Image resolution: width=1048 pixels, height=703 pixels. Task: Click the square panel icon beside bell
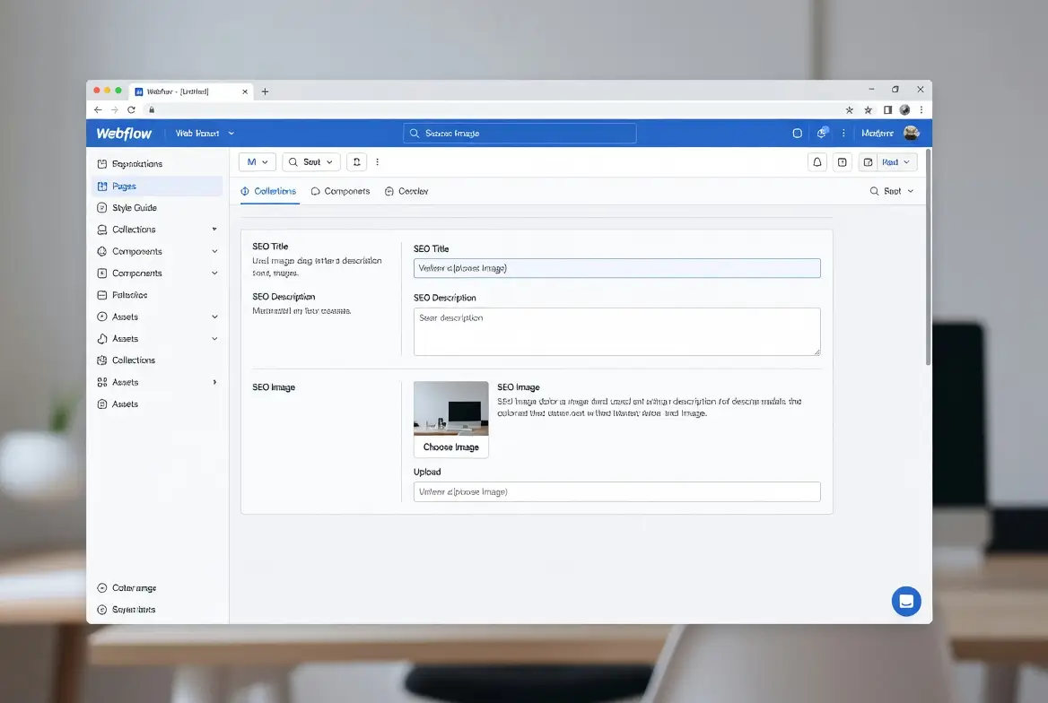tap(843, 161)
